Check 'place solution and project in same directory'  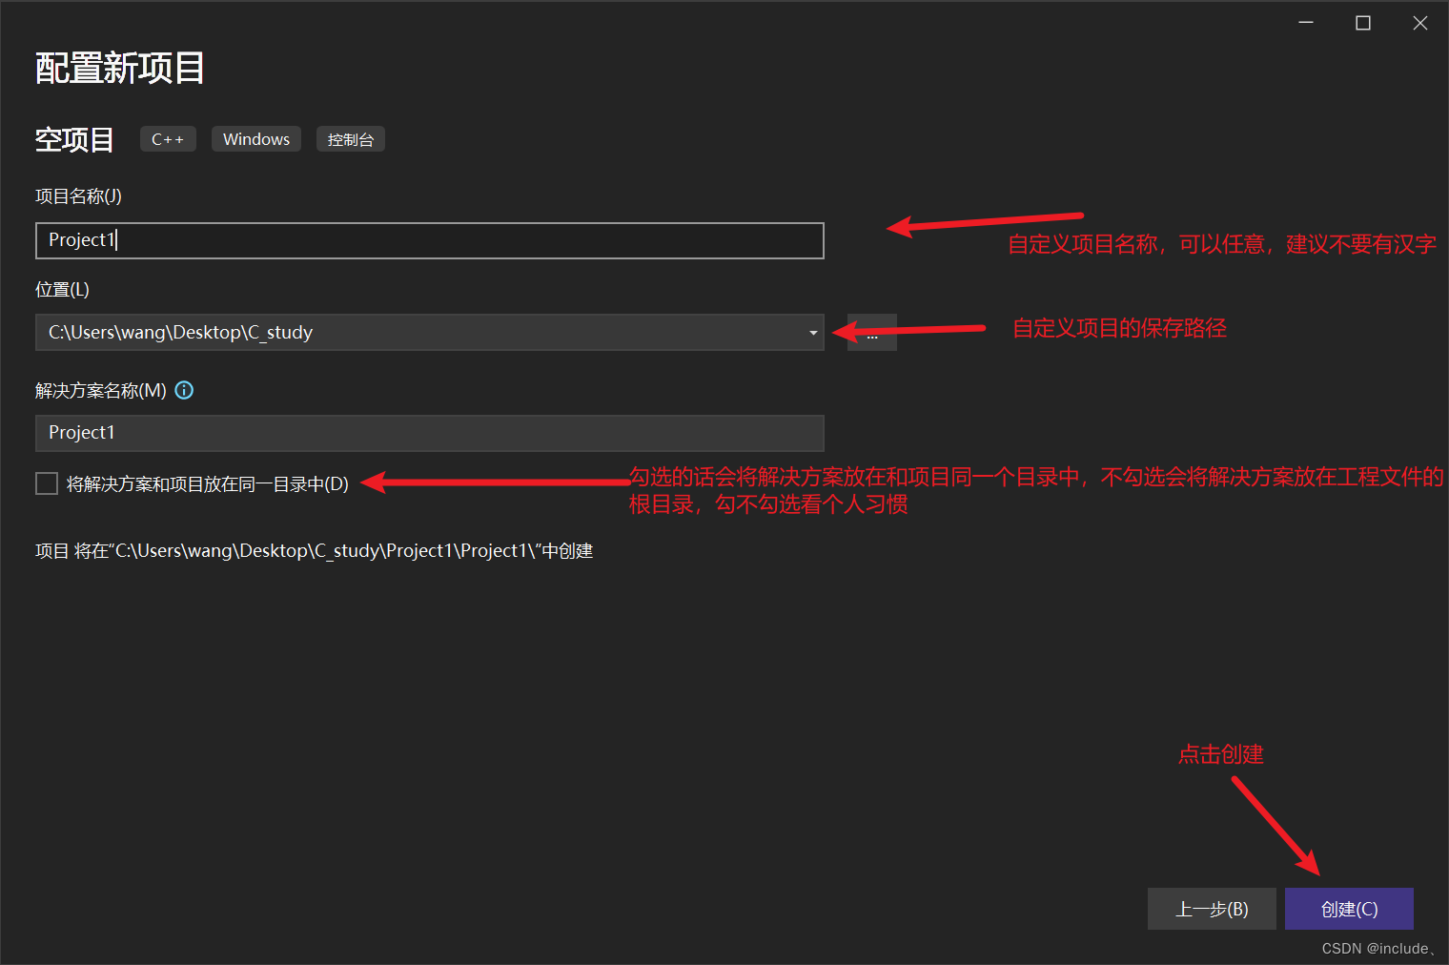pos(47,483)
